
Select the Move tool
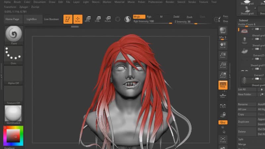pyautogui.click(x=87, y=19)
